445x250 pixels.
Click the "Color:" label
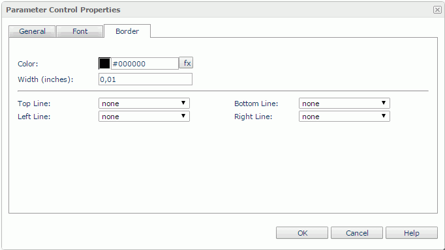28,64
